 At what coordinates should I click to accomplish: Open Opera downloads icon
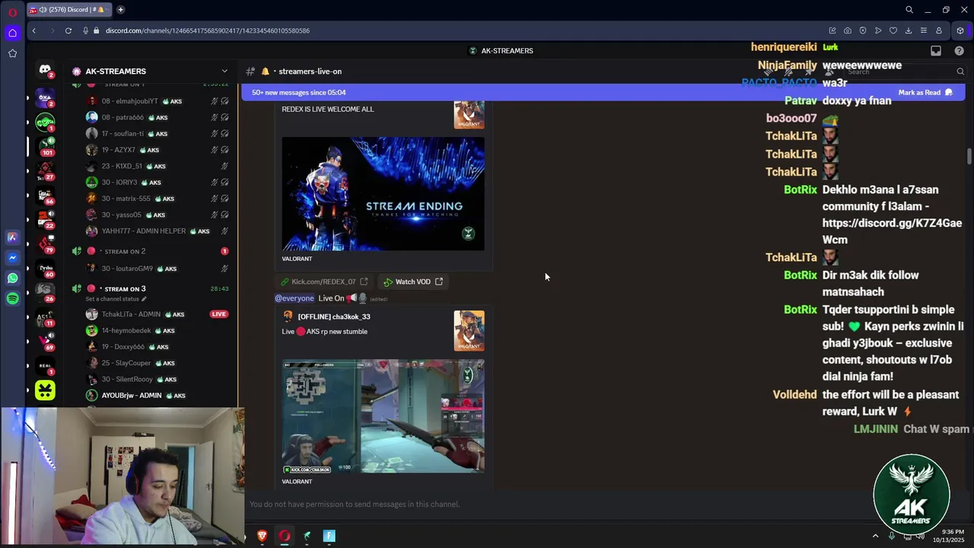(x=909, y=30)
